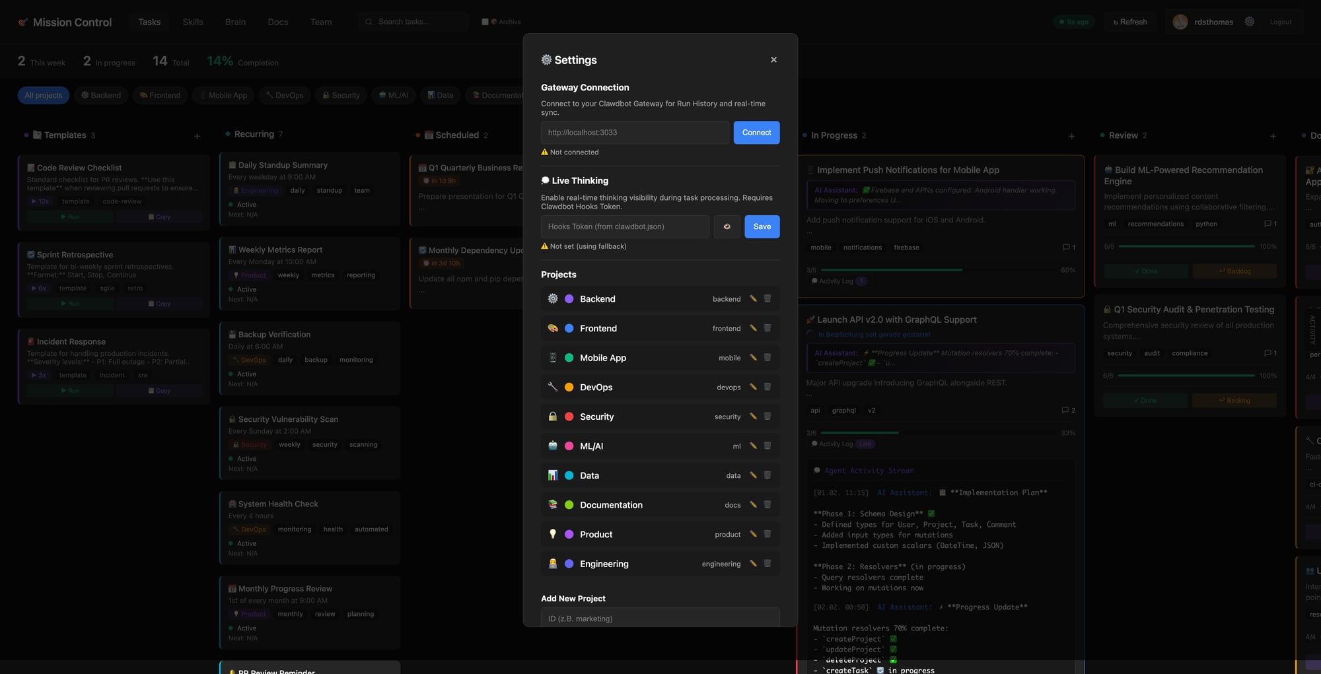This screenshot has height=674, width=1321.
Task: Filter by ML/AI project chip
Action: (x=394, y=95)
